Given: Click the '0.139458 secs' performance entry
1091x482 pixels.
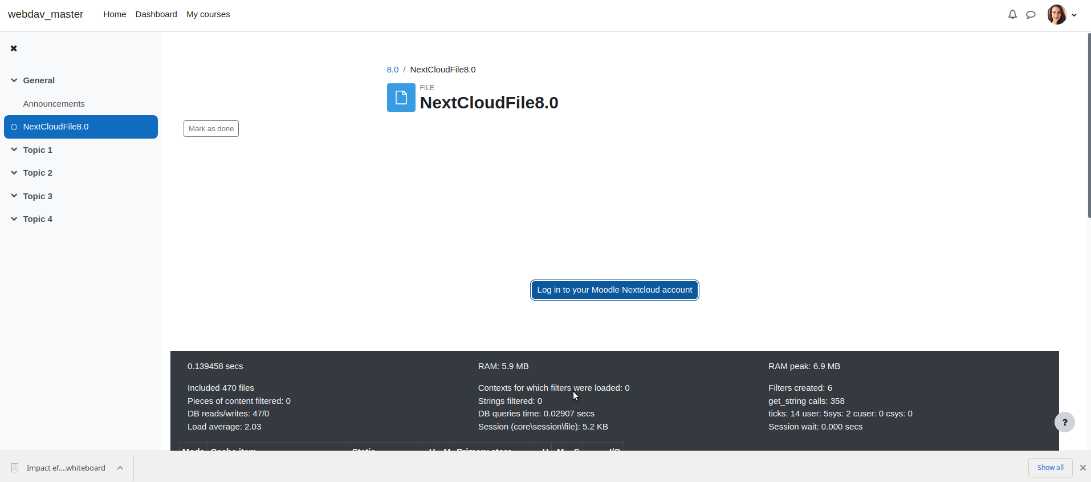Looking at the screenshot, I should pyautogui.click(x=215, y=366).
